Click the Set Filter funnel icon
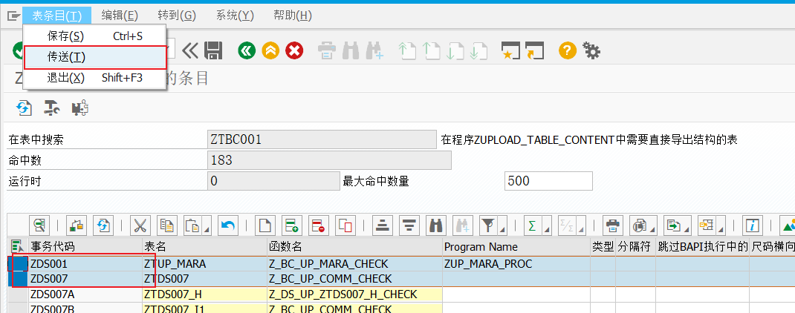 (x=487, y=225)
